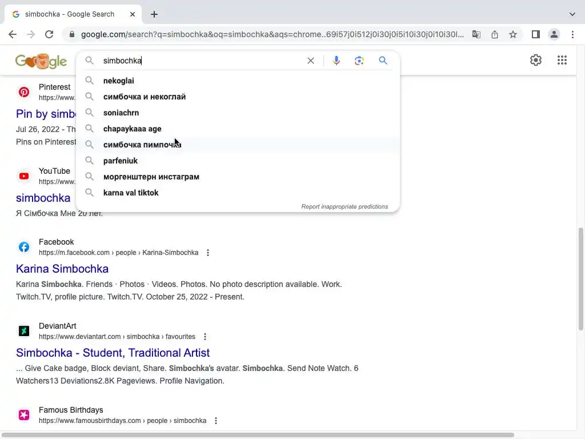Click Report inappropriate predictions
Image resolution: width=585 pixels, height=439 pixels.
coord(344,207)
